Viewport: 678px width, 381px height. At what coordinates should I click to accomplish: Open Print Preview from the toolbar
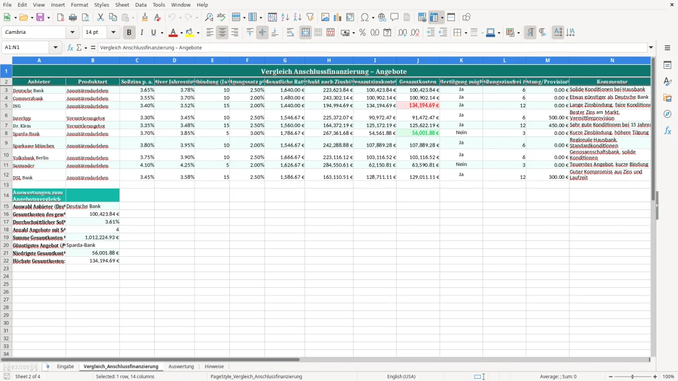85,17
